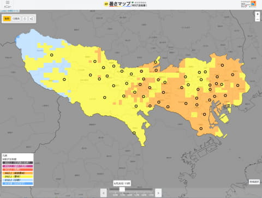Step to next time with right arrow
Screen dimensions: 262x198
pyautogui.click(x=158, y=193)
